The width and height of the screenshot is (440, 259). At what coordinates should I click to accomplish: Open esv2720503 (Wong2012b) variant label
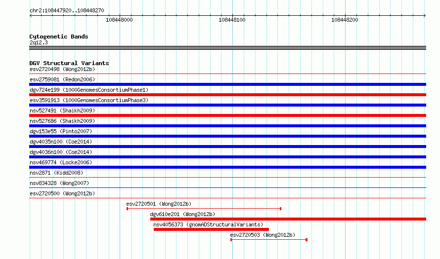click(263, 235)
